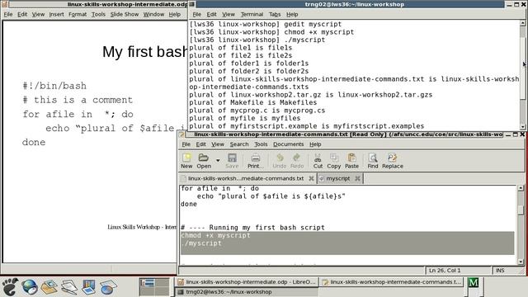528x297 pixels.
Task: Launch the presentation chart icon in panel
Action: (x=88, y=287)
